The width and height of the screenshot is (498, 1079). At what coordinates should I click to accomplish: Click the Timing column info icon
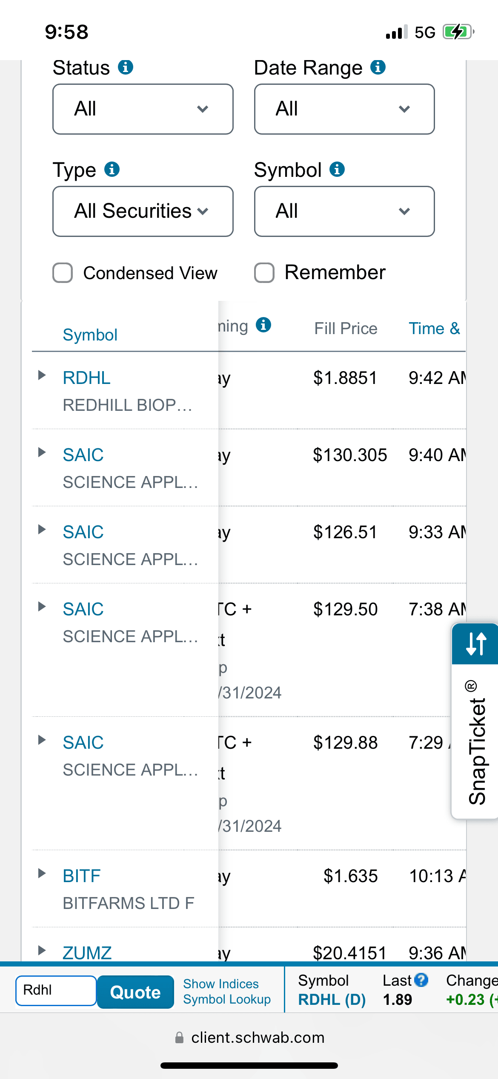pos(263,325)
